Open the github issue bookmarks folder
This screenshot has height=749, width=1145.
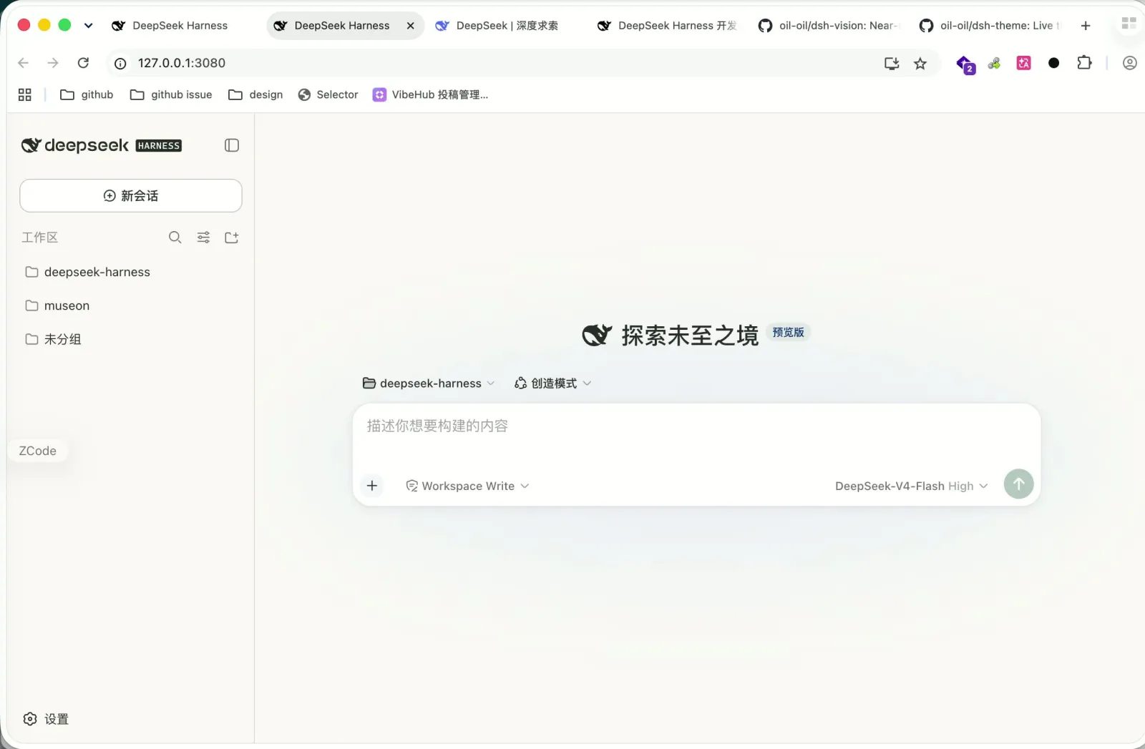pyautogui.click(x=171, y=94)
